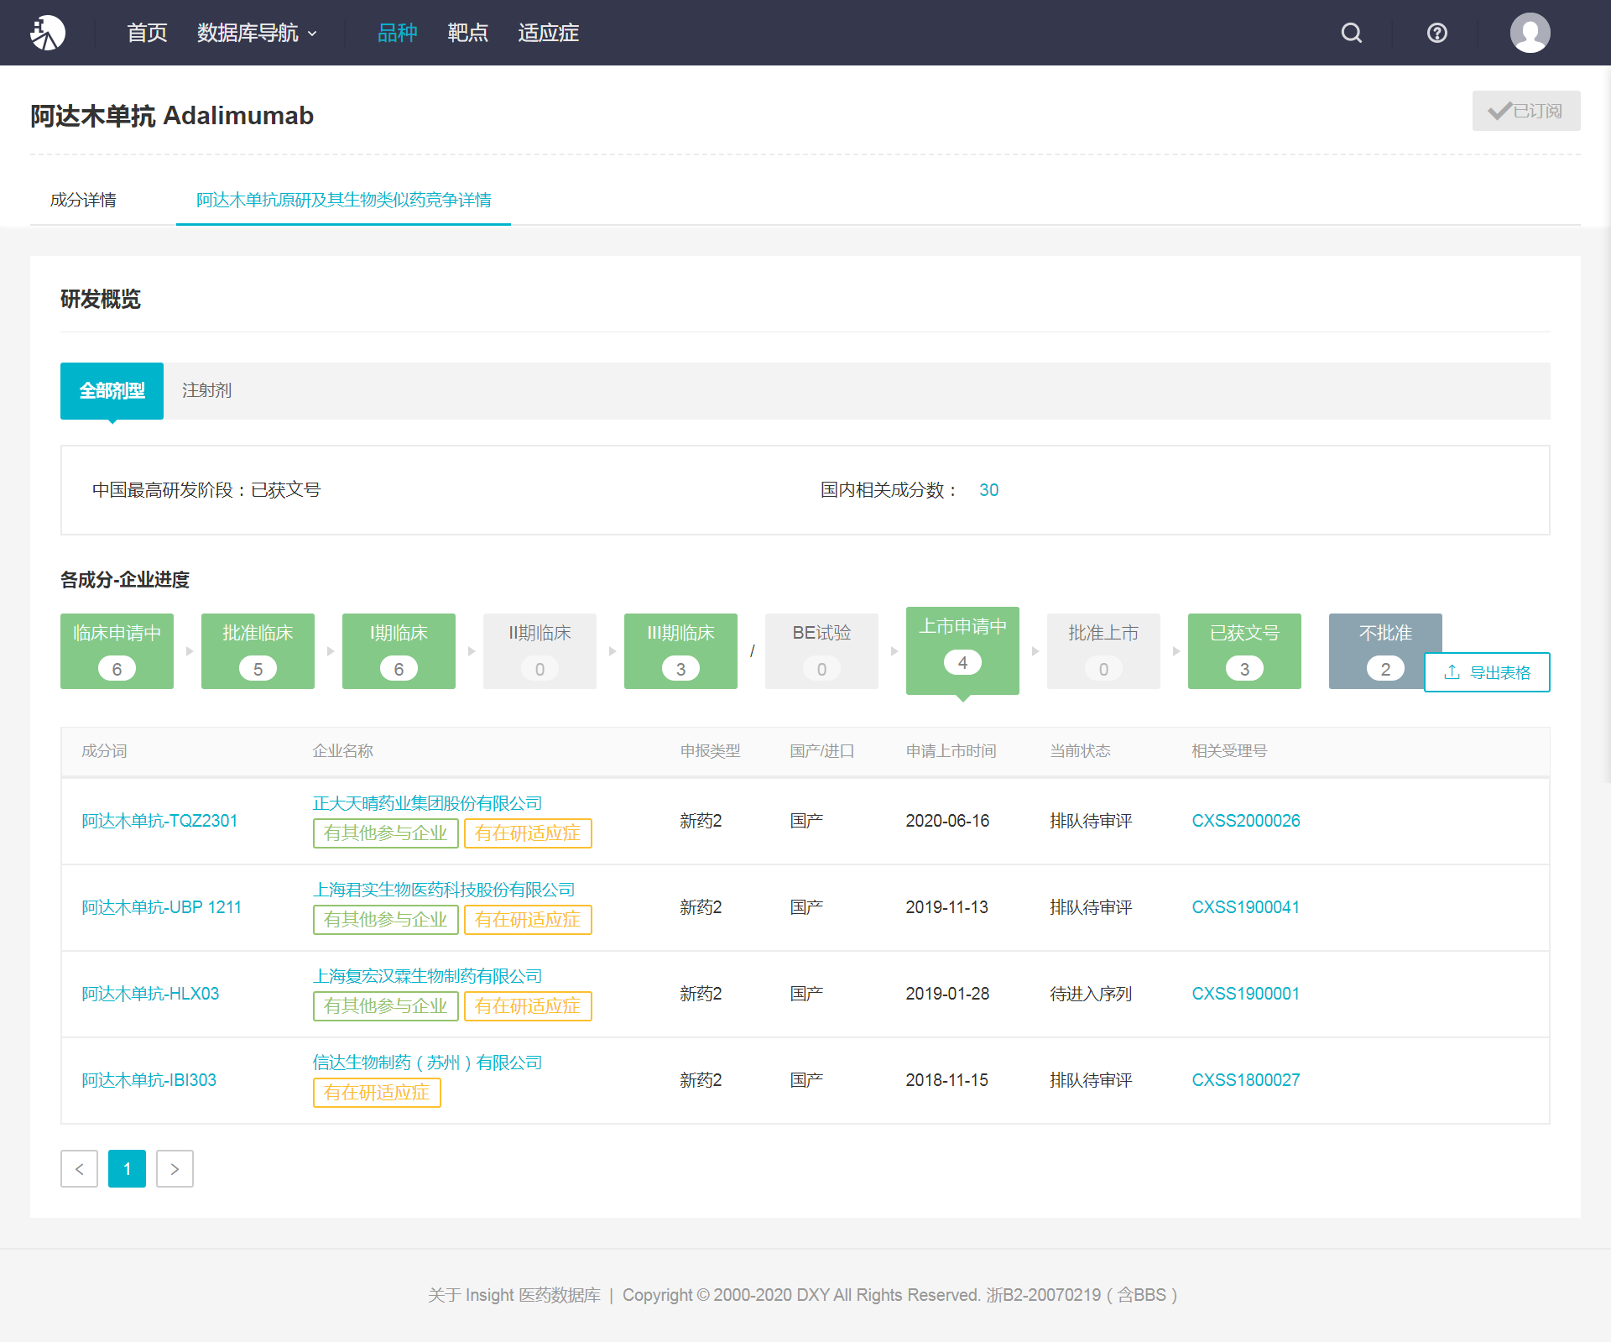This screenshot has height=1342, width=1611.
Task: Open the 国内相关成分数 value 30
Action: pos(988,490)
